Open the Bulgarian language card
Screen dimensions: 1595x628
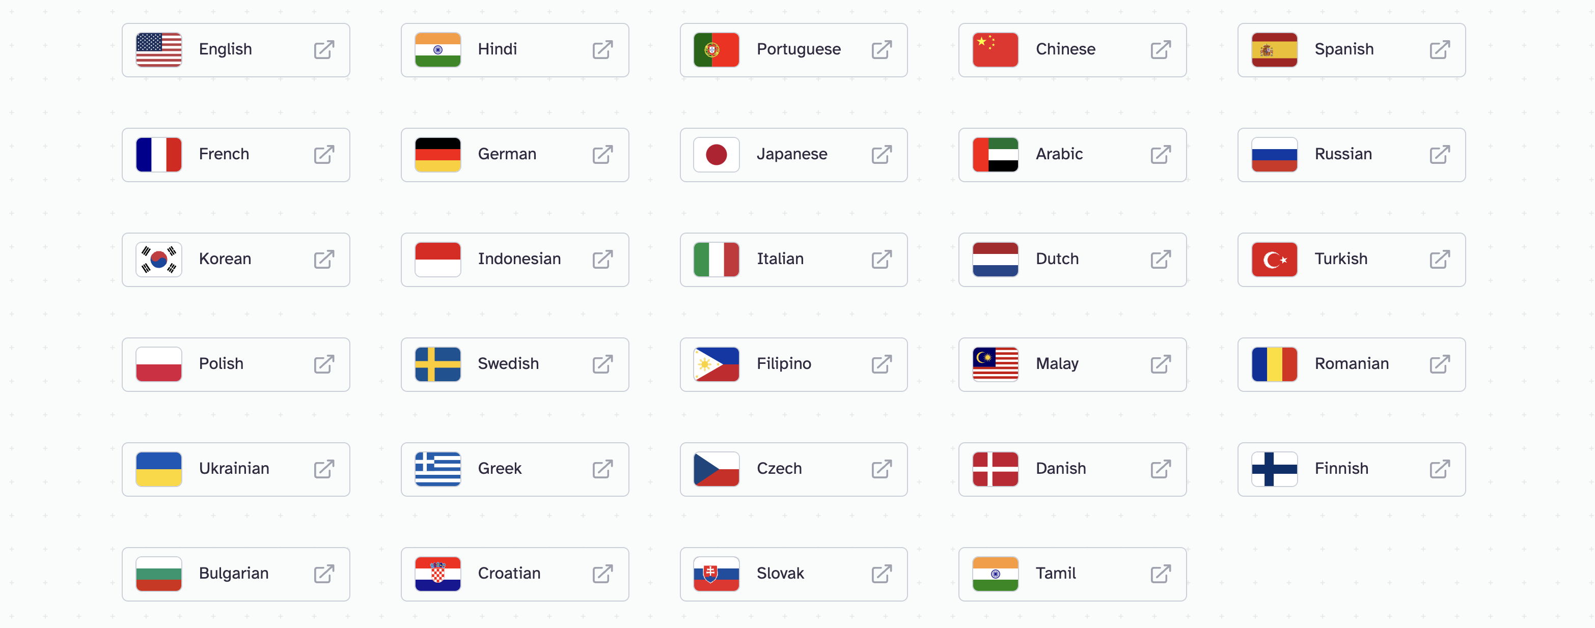tap(236, 574)
